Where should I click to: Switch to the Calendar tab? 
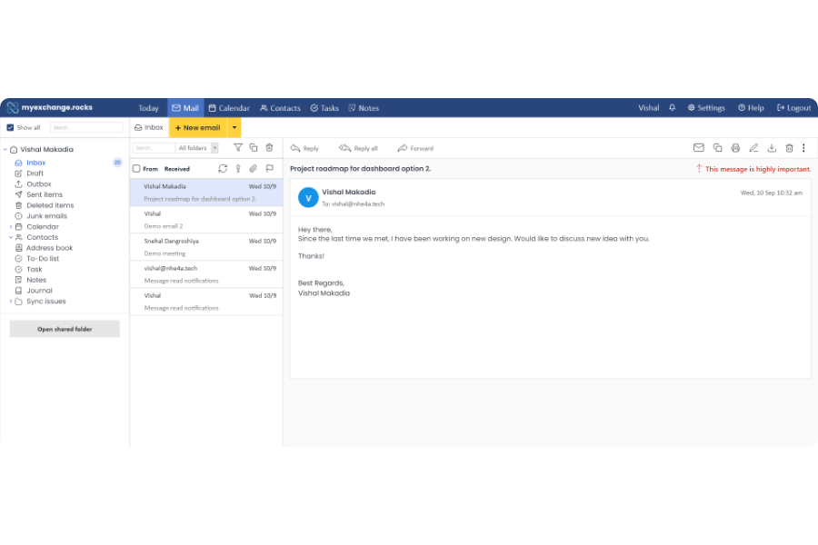pos(228,108)
